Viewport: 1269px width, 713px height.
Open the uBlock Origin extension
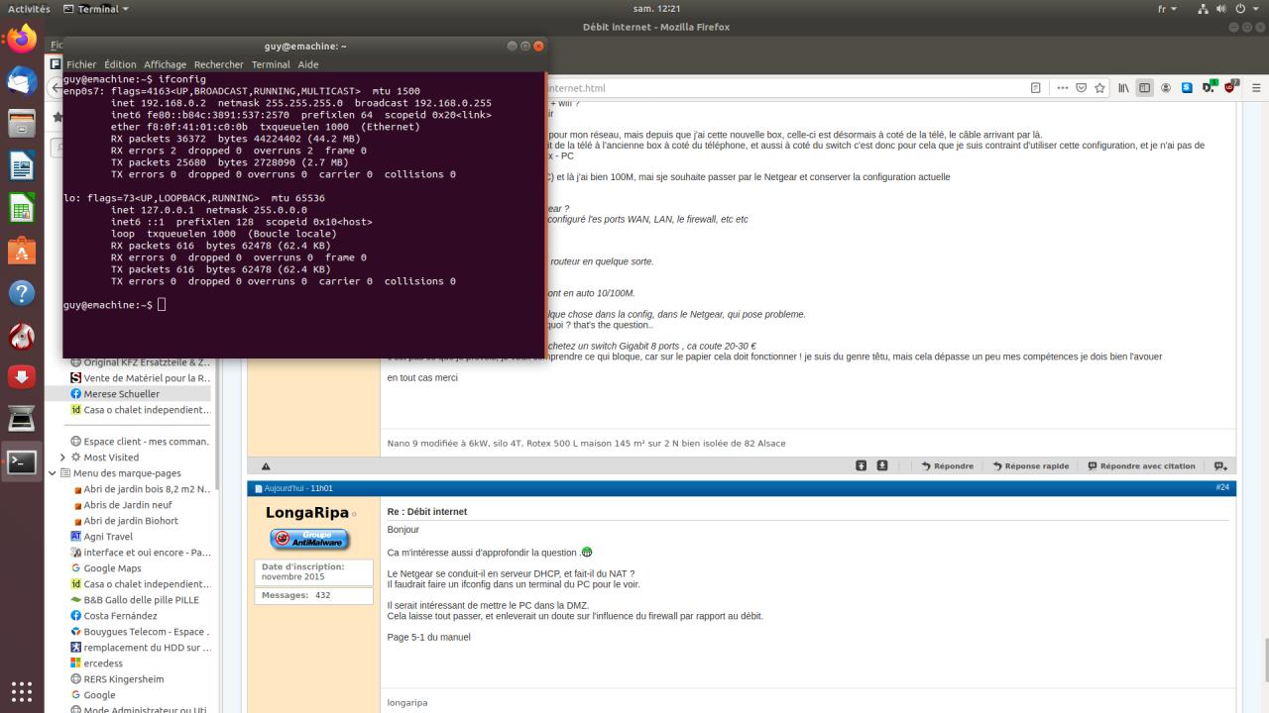click(1230, 87)
